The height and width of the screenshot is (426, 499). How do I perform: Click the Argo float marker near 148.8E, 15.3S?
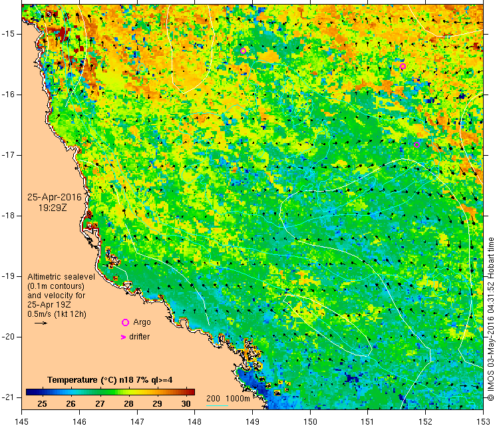coord(243,51)
